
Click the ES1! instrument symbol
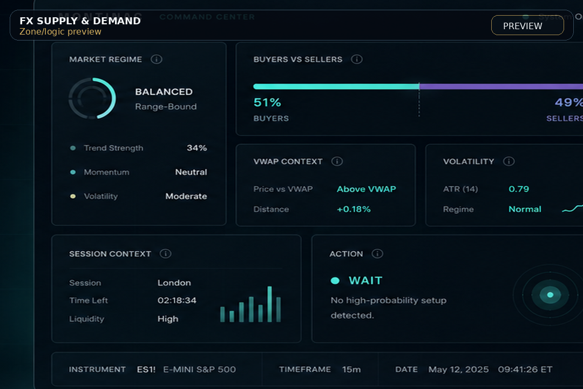tap(146, 369)
